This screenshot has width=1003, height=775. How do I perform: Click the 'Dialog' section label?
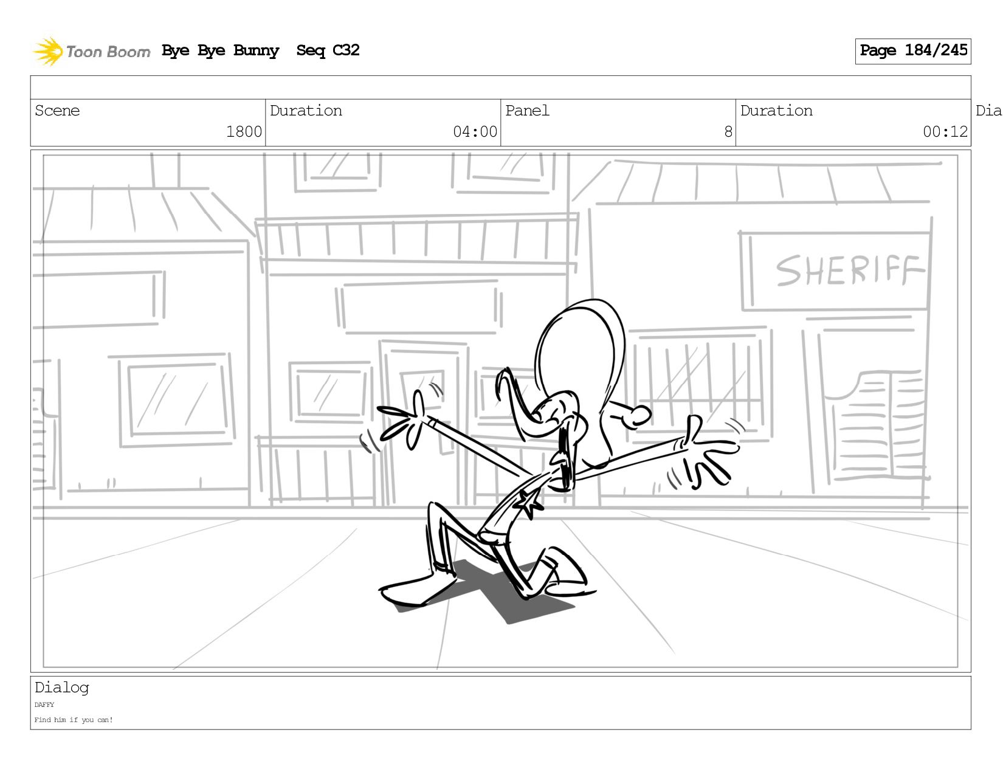61,687
